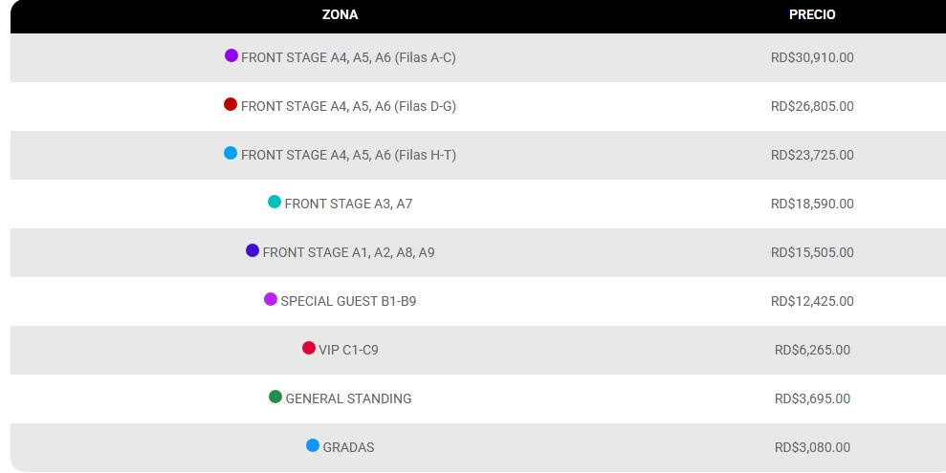This screenshot has width=946, height=473.
Task: Select the crimson dot beside VIP C1-C9
Action: pos(309,348)
